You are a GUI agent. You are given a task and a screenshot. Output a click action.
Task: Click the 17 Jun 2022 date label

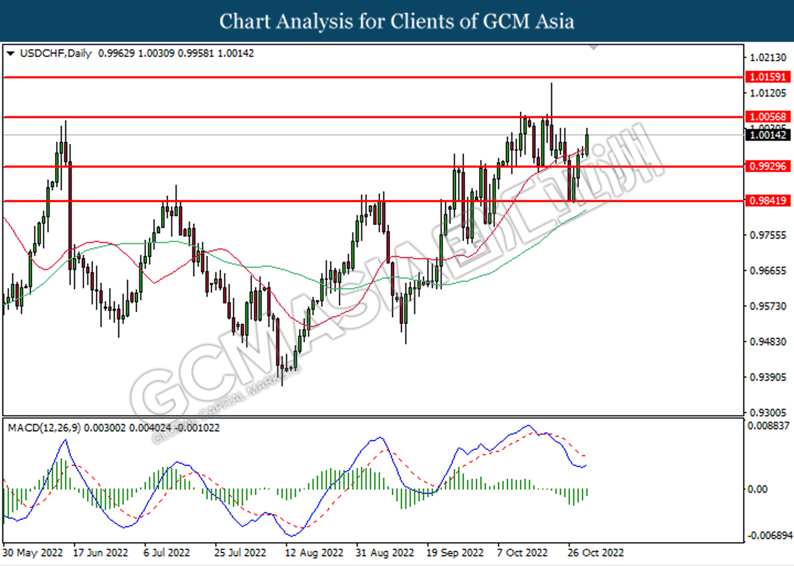tap(101, 553)
